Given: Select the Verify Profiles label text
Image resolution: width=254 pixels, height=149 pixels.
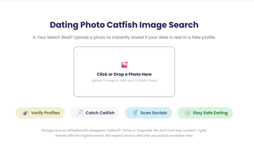Looking at the screenshot, I should tap(45, 113).
